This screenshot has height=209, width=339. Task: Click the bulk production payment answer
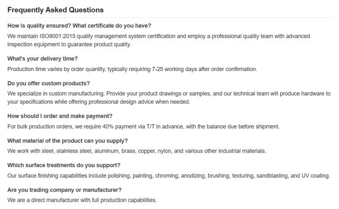coord(143,126)
